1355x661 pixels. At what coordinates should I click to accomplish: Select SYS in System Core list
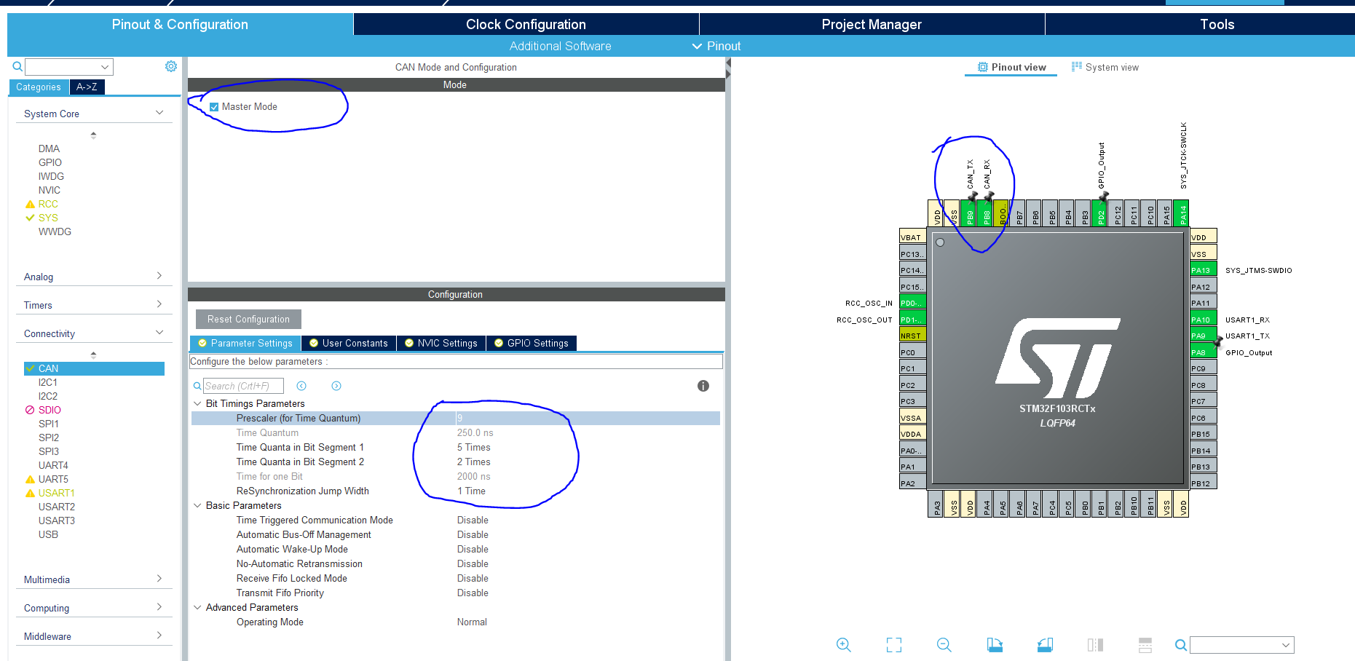(48, 218)
